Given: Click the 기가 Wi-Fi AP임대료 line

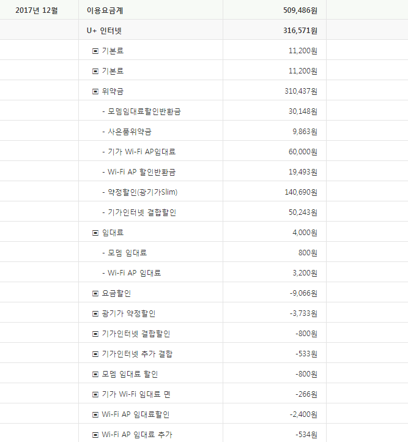Looking at the screenshot, I should click(141, 152).
